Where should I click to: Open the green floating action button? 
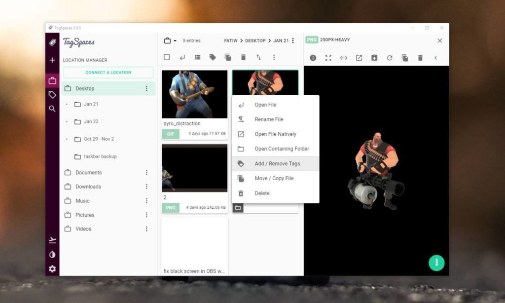(x=436, y=263)
